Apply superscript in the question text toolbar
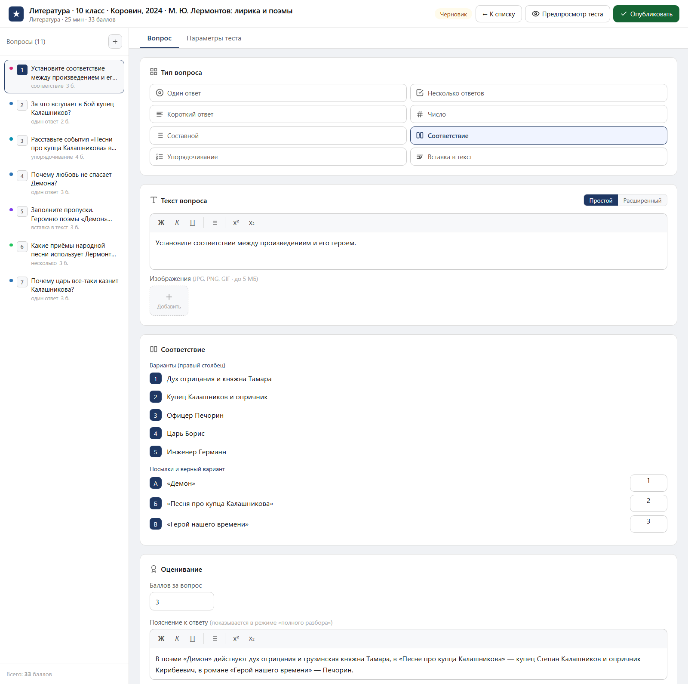688x684 pixels. 236,223
